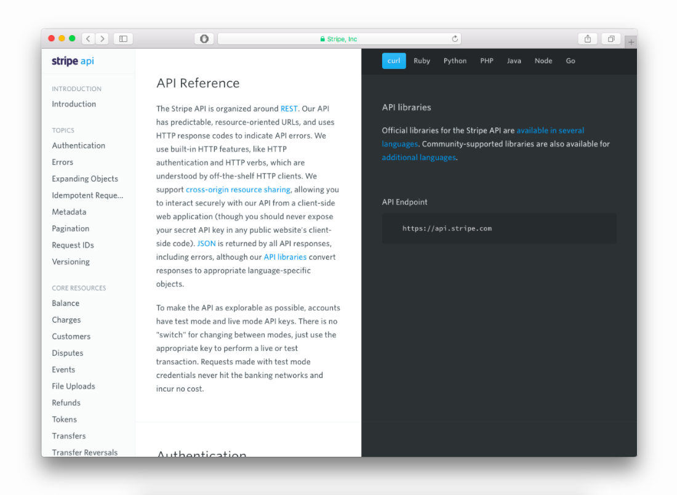This screenshot has width=677, height=495.
Task: Open Versioning in sidebar
Action: point(71,262)
